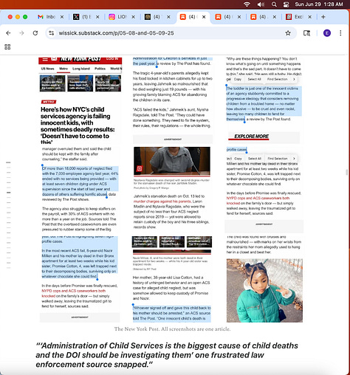Close the active Substack tab

click(204, 17)
